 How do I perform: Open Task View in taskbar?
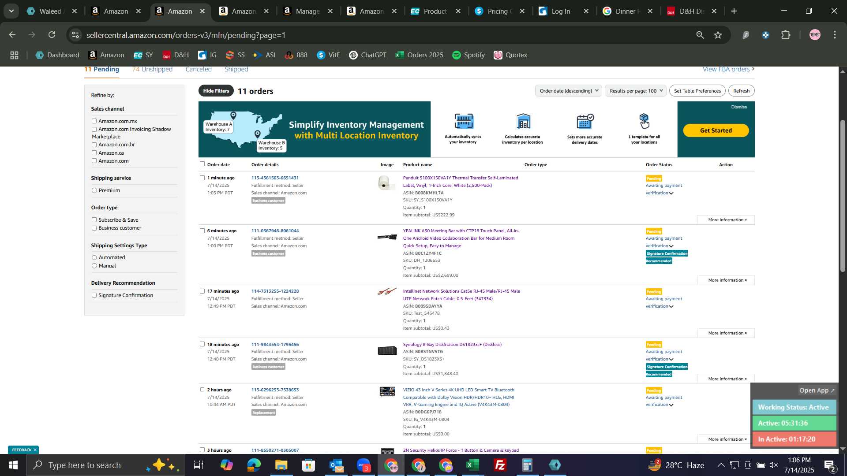coord(199,465)
